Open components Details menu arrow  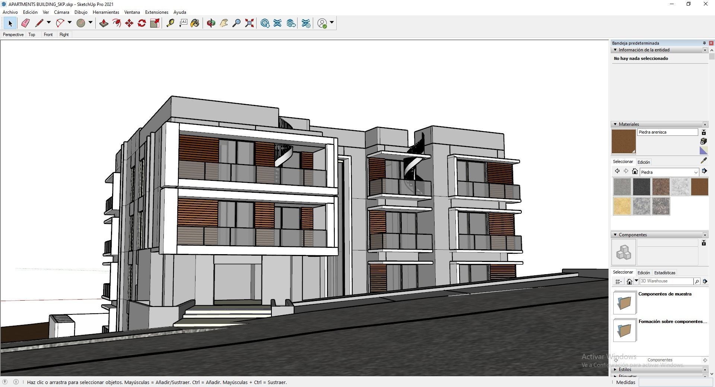705,281
